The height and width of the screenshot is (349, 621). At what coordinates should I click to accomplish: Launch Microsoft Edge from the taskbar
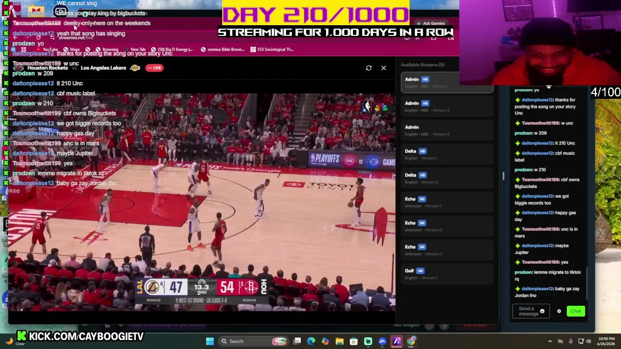point(311,341)
